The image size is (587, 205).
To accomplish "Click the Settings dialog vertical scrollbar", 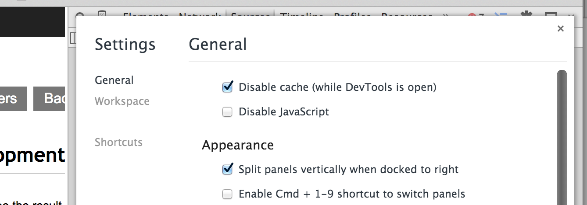I will click(562, 131).
